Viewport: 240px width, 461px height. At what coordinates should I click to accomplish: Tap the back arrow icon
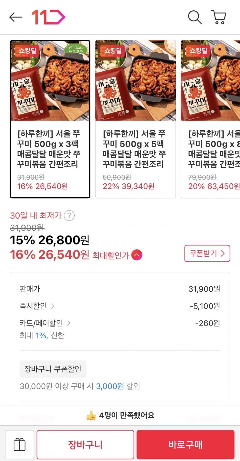pyautogui.click(x=15, y=17)
